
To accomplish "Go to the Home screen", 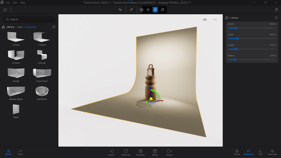I will point(5,10).
